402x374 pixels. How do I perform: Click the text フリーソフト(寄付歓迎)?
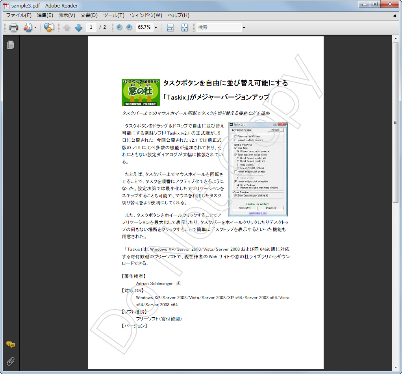(159, 319)
